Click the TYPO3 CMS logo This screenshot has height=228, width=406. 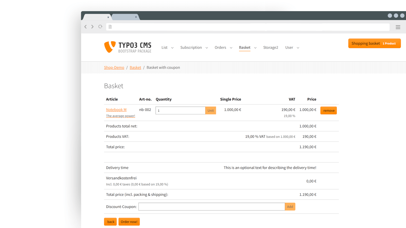pyautogui.click(x=128, y=47)
